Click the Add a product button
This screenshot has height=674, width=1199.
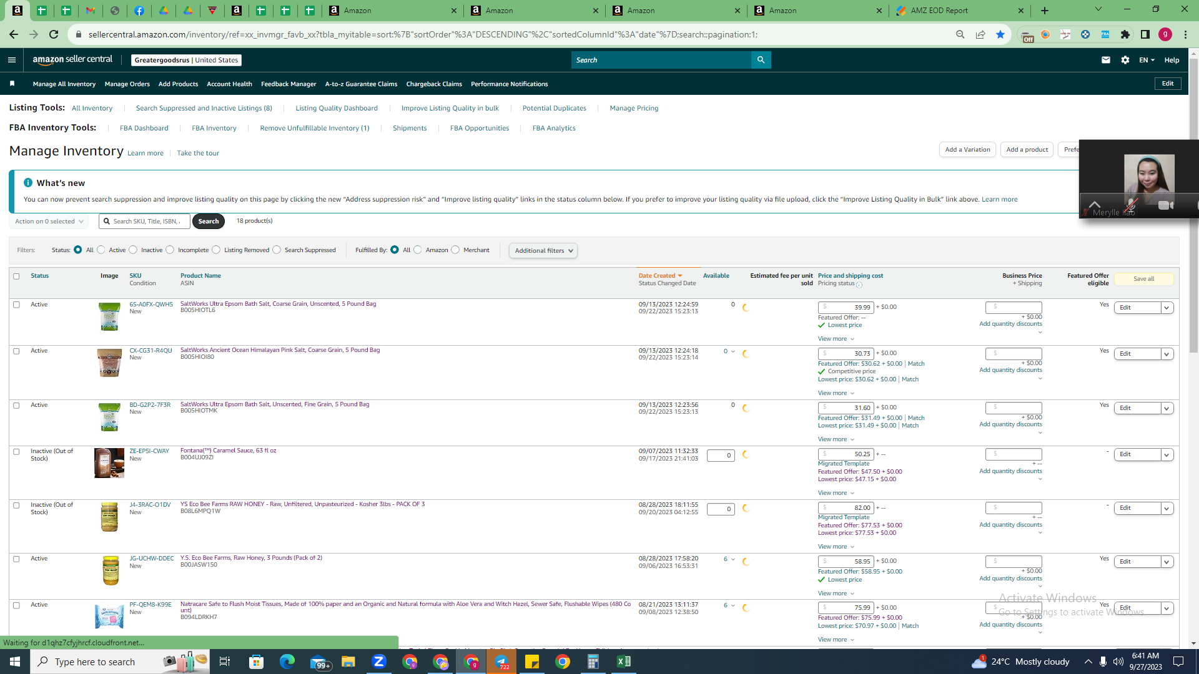(x=1027, y=150)
